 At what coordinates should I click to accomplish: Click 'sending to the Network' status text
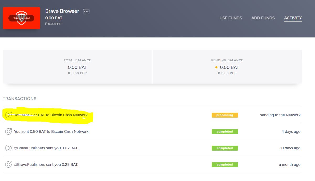point(280,115)
